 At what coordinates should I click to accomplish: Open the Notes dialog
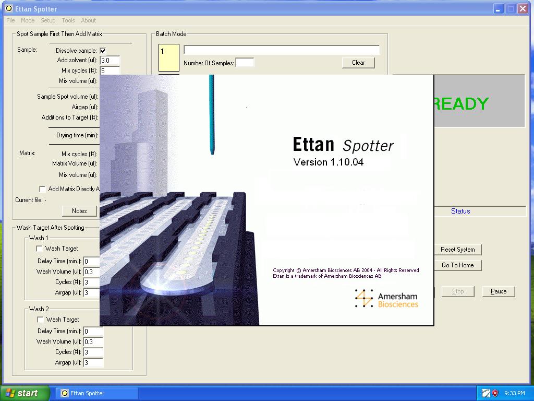point(79,211)
